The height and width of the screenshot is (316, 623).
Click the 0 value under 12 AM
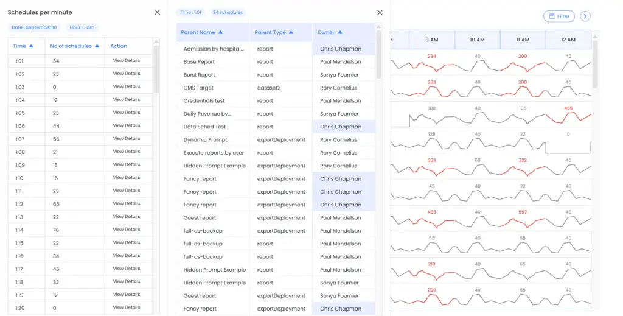pos(568,134)
